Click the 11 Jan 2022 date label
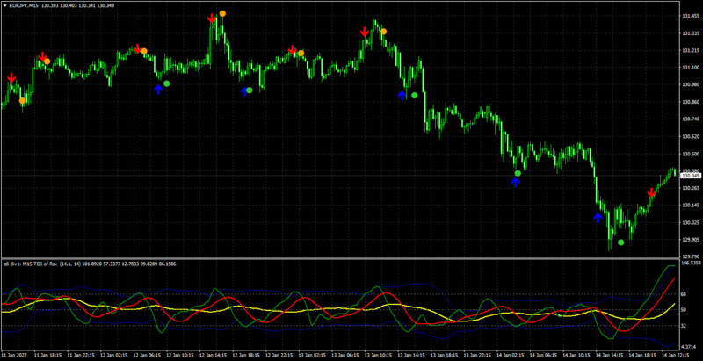 (x=15, y=353)
